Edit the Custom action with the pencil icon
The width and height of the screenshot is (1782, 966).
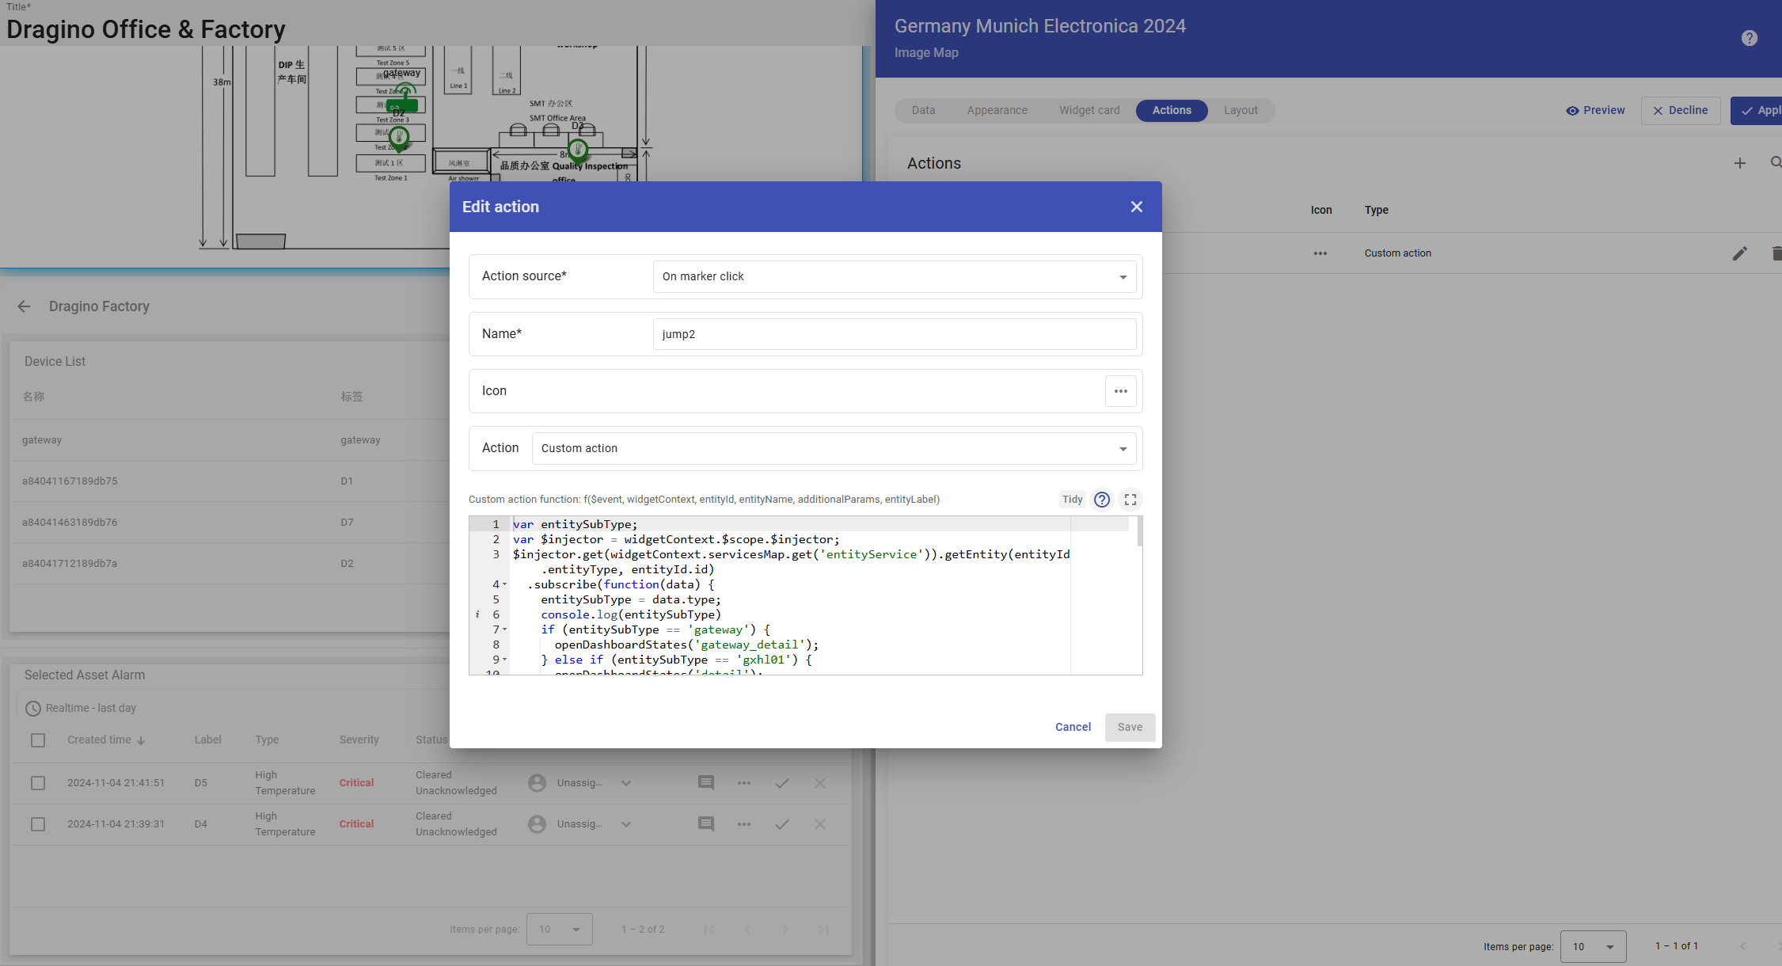pyautogui.click(x=1739, y=253)
